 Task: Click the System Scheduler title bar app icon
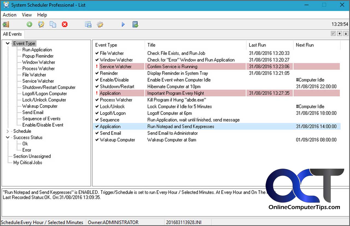coord(6,5)
